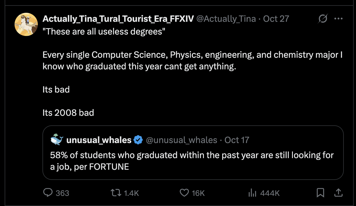Open the quoted tweet's Oct 17 timestamp
Image resolution: width=356 pixels, height=206 pixels.
click(x=237, y=140)
